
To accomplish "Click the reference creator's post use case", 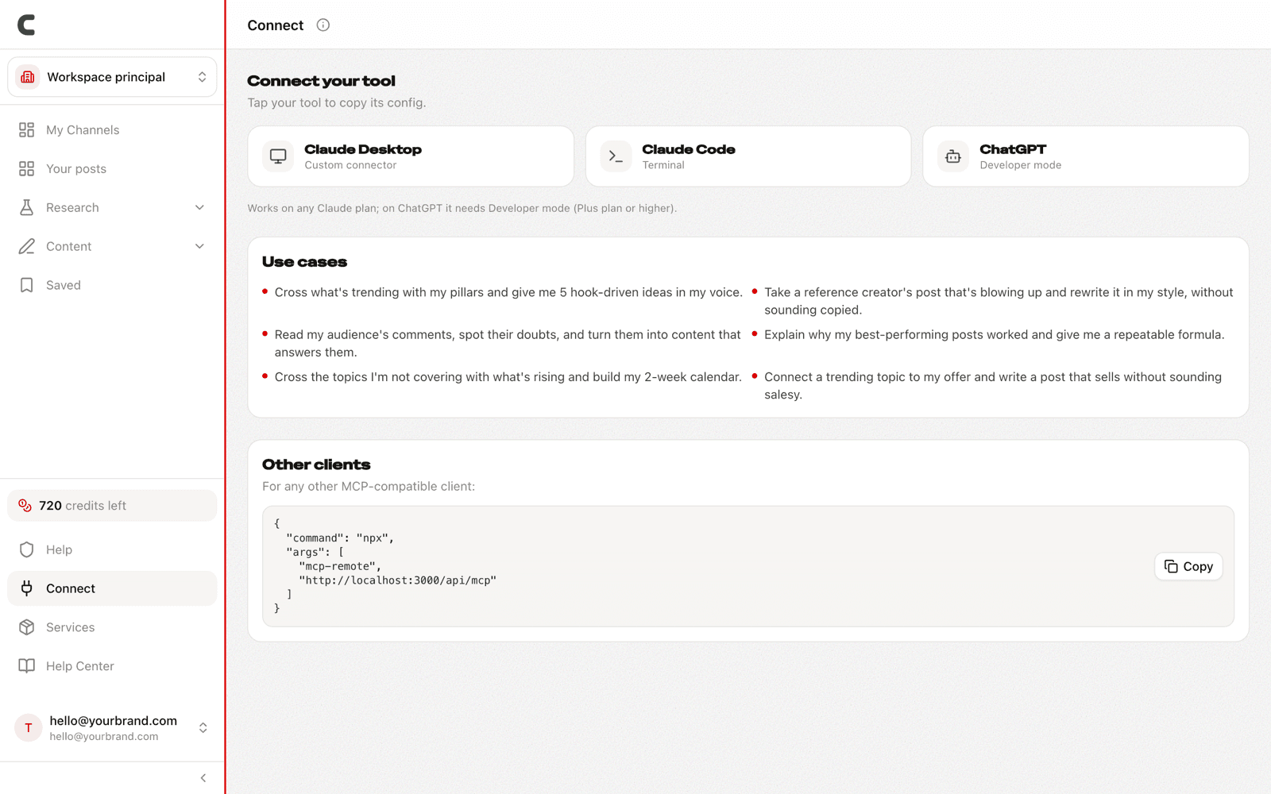I will pos(999,301).
